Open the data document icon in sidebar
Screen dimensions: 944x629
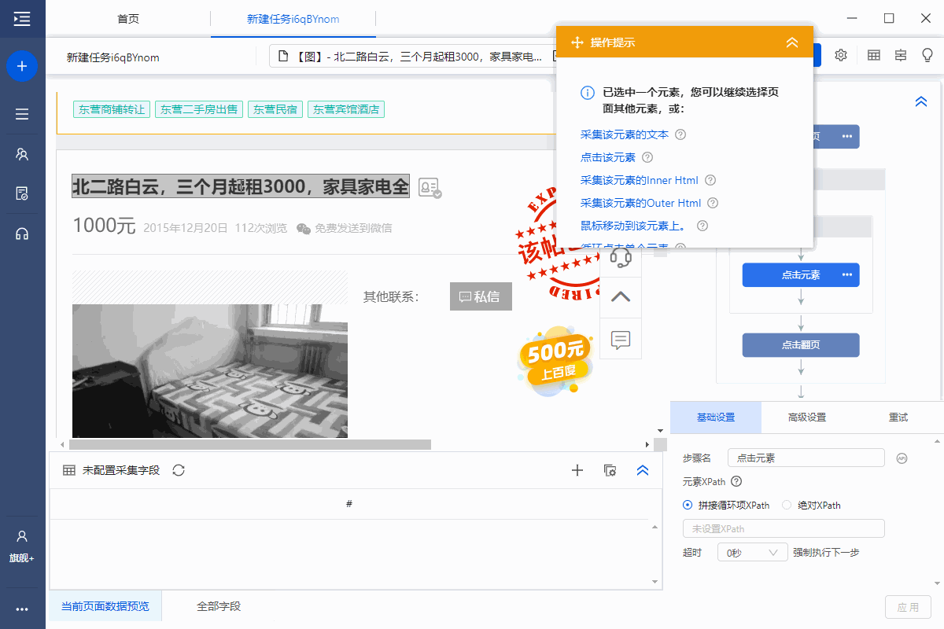(22, 193)
